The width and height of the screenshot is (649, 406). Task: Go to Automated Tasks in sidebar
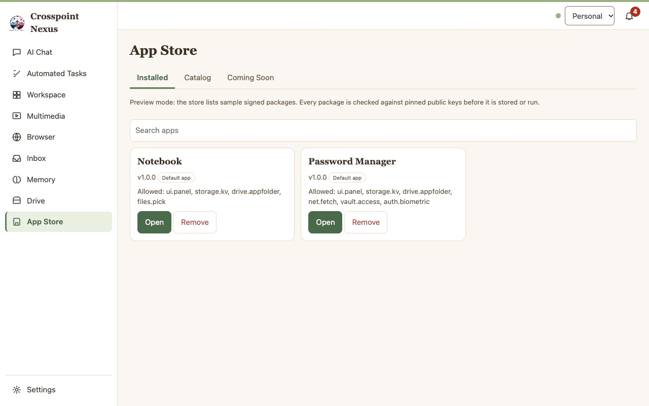pos(57,74)
